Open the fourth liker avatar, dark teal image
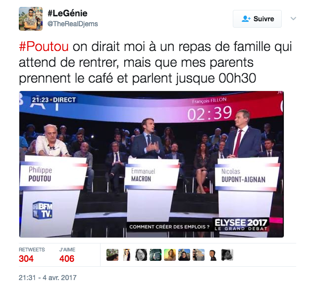 click(x=156, y=255)
